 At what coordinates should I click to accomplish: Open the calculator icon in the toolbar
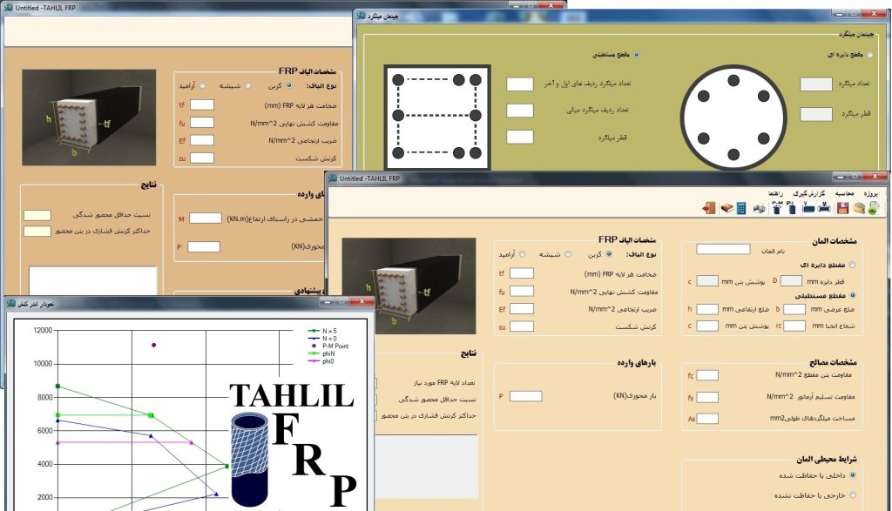coord(741,208)
